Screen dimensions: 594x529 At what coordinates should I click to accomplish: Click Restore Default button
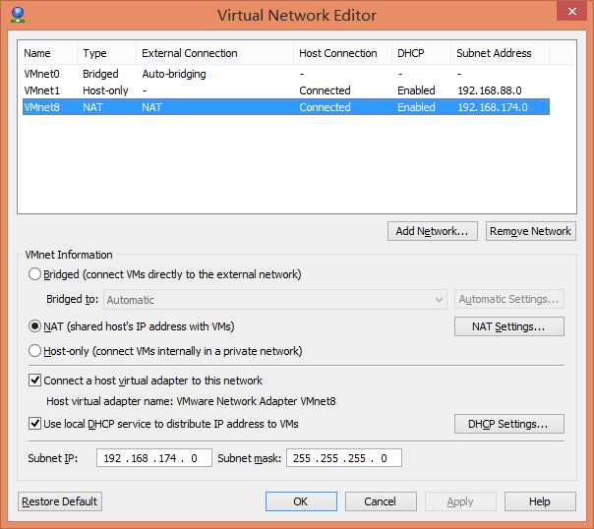(60, 501)
